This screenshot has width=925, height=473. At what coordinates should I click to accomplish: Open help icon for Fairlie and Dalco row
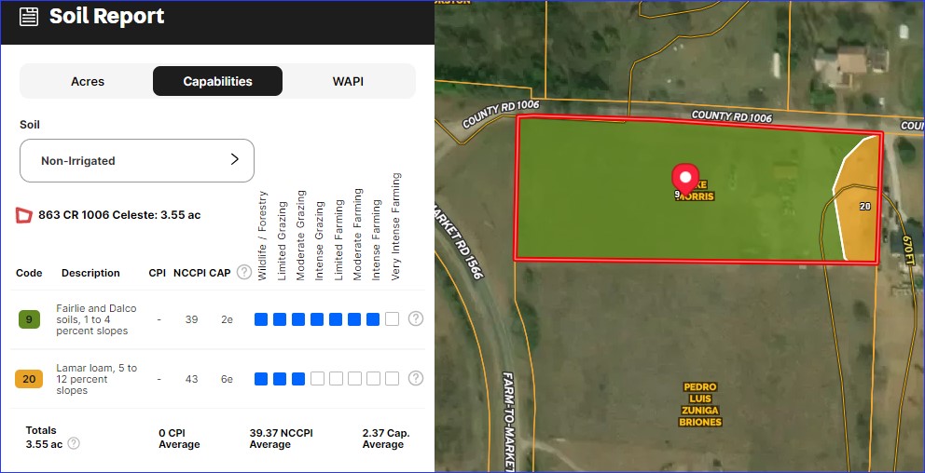pos(416,319)
